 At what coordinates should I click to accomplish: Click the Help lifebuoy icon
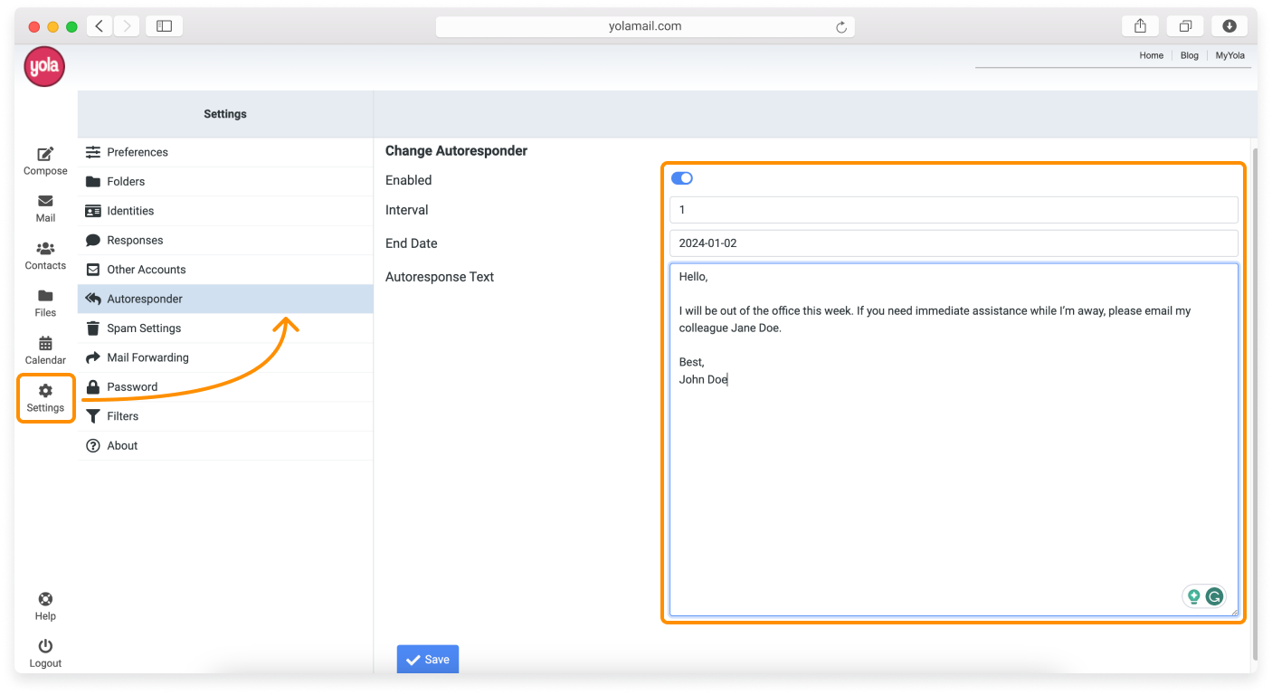[45, 605]
